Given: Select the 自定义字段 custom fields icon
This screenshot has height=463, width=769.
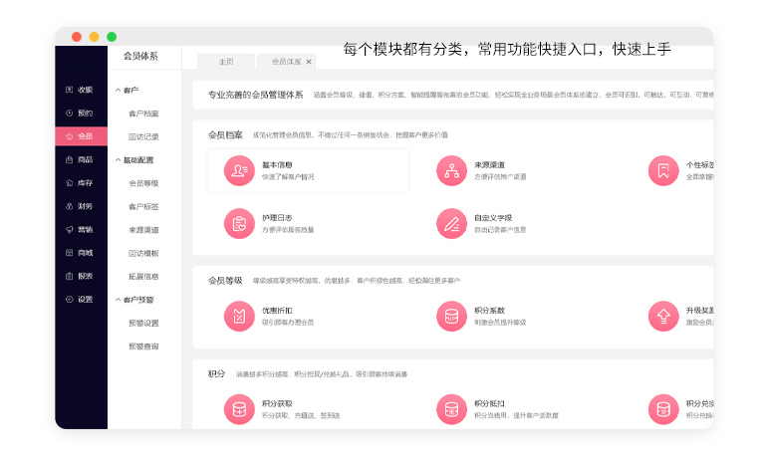Looking at the screenshot, I should pos(451,223).
